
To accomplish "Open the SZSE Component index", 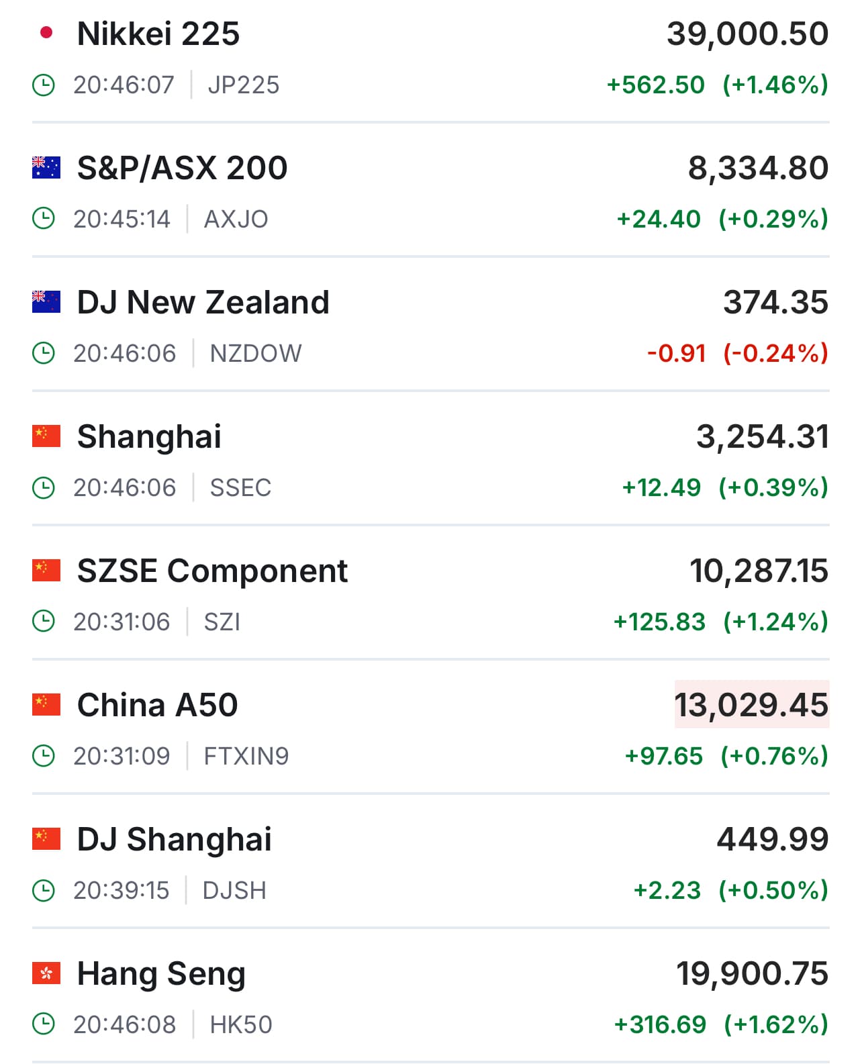I will (x=212, y=571).
